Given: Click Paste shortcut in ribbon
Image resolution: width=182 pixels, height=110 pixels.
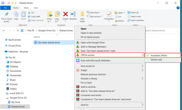Looking at the screenshot, I should click(x=36, y=20).
